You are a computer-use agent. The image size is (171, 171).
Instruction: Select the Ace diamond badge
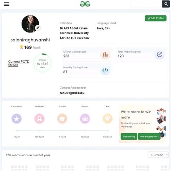[x=108, y=119]
